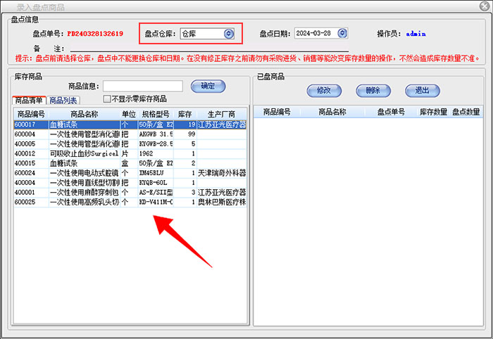Close the 录入盘点商品 dialog window
Image resolution: width=493 pixels, height=339 pixels.
point(483,6)
